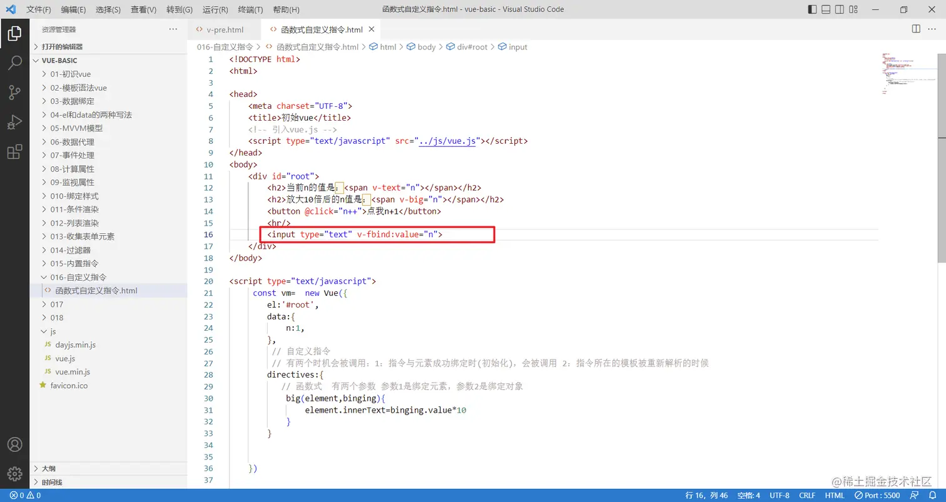
Task: Switch to v-pre.html tab
Action: pos(225,29)
